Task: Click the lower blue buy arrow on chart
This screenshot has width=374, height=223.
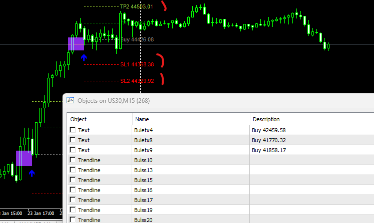Action: (32, 173)
